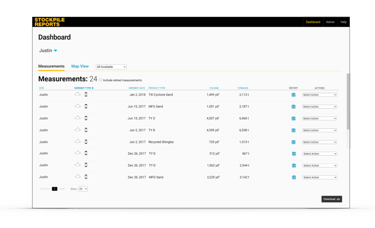Click phone icon in Recycled Shingles row

(x=86, y=142)
